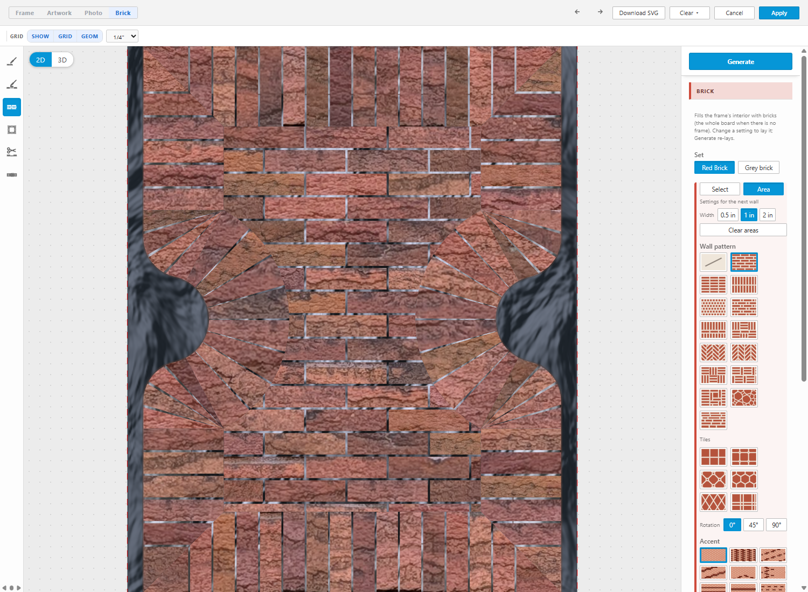Choose the four-square tile pattern

(x=713, y=457)
